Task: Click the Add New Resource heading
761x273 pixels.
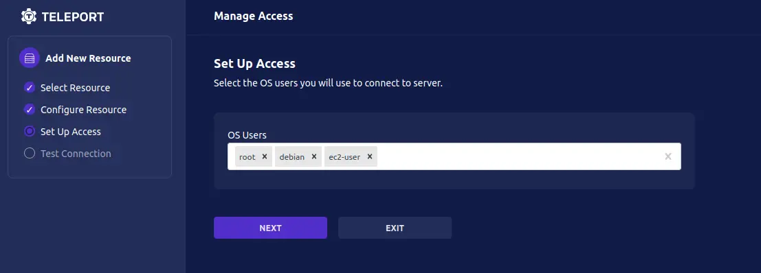Action: point(88,58)
